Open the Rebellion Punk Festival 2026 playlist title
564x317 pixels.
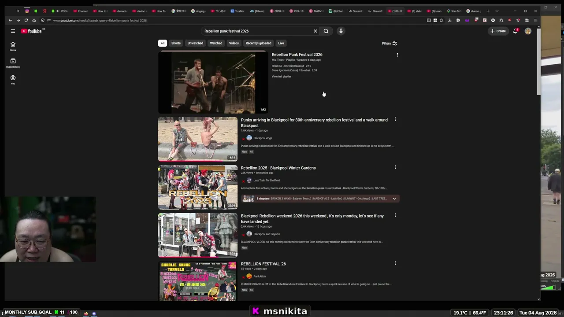pos(297,55)
